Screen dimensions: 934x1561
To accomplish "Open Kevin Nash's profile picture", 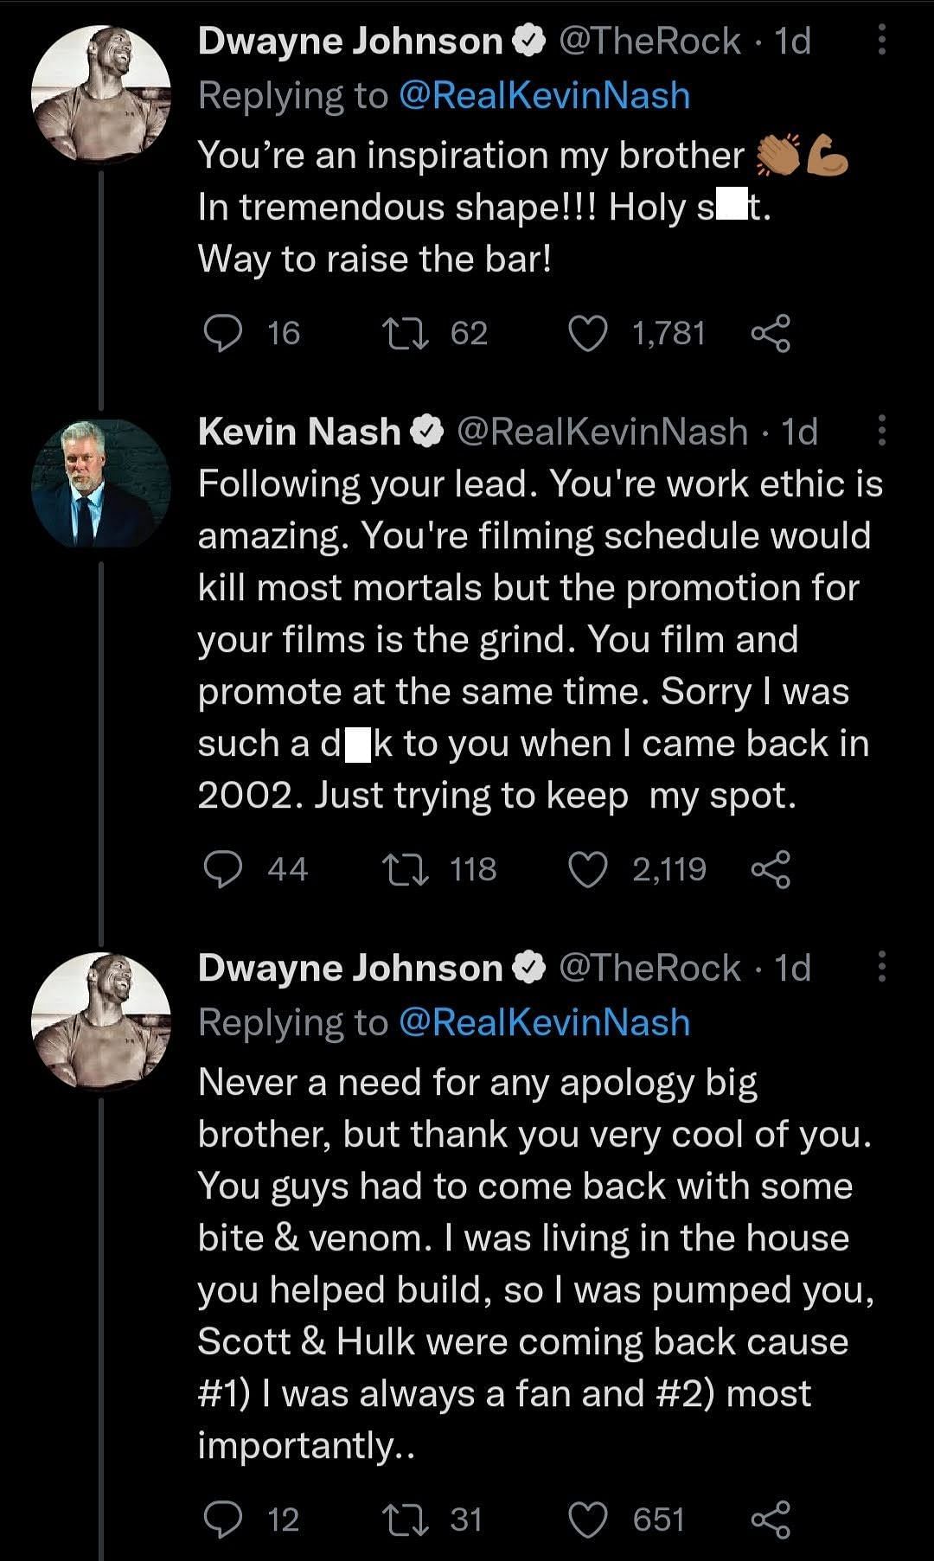I will 101,484.
